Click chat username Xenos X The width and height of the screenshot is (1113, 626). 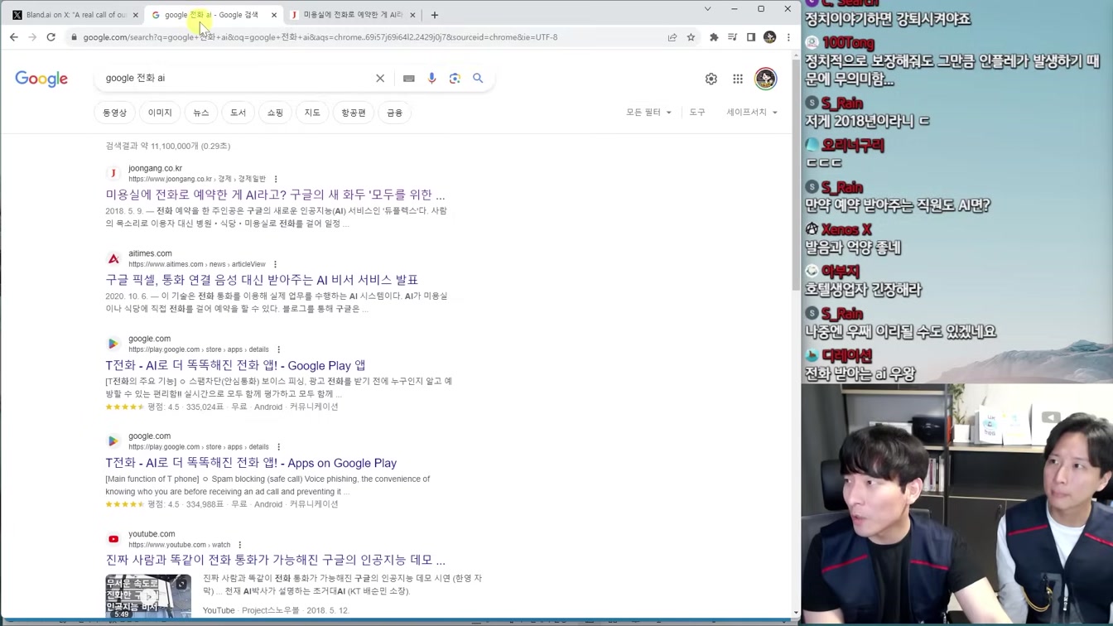[846, 229]
